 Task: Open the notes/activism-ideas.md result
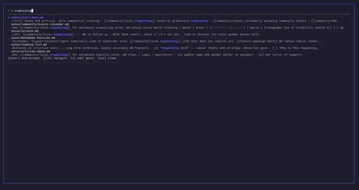[x=31, y=52]
